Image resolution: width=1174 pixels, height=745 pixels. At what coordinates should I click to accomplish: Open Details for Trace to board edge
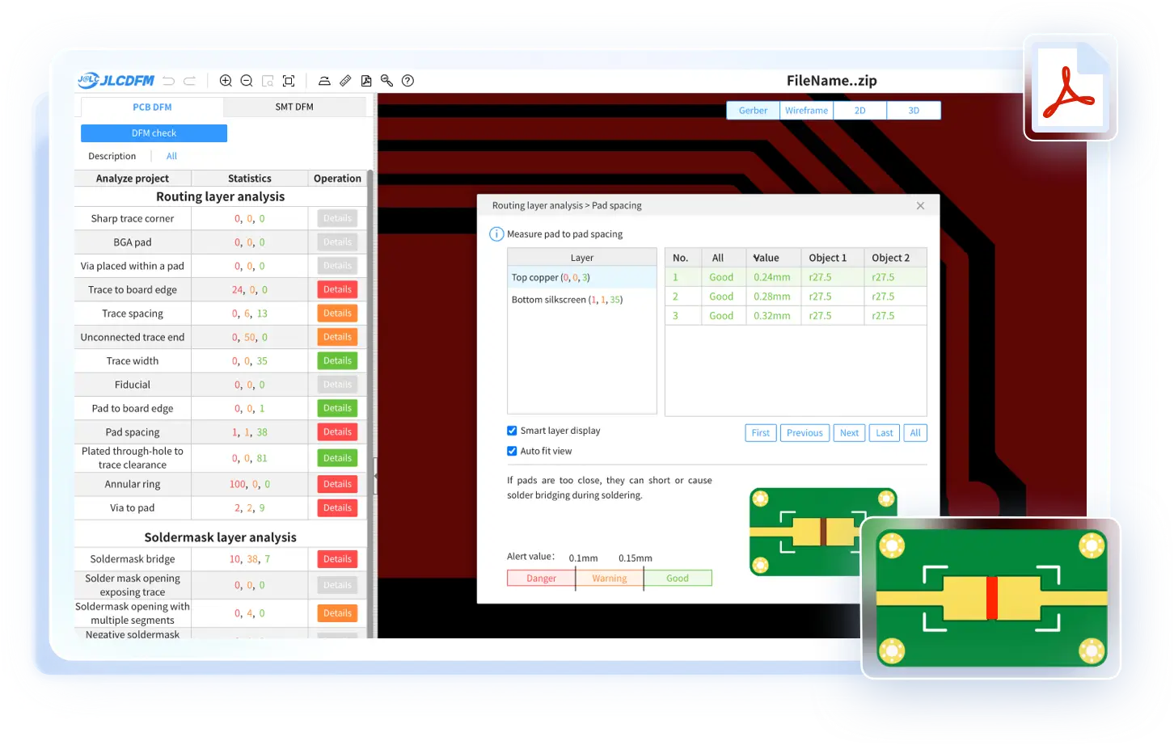point(337,289)
